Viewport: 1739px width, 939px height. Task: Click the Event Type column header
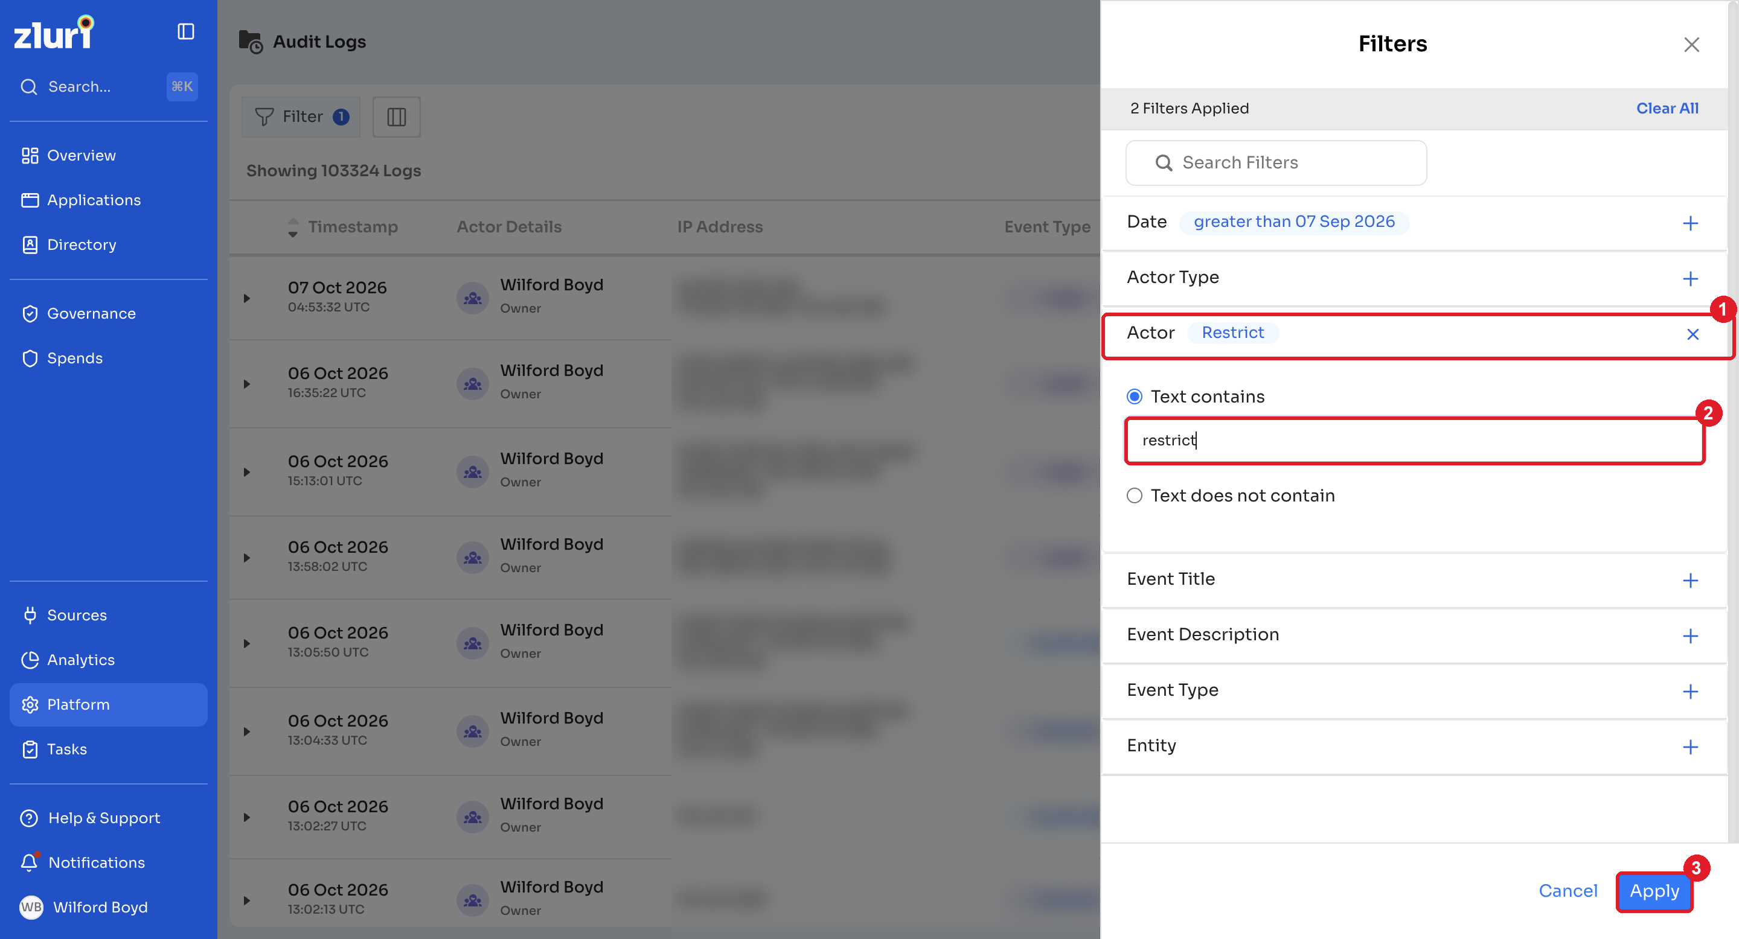click(x=1047, y=227)
